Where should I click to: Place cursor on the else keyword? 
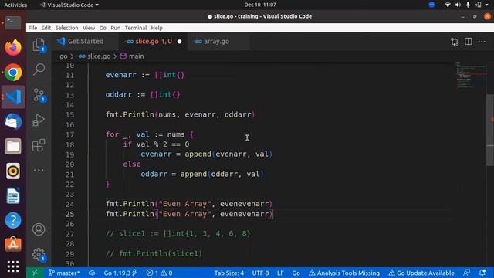click(132, 164)
